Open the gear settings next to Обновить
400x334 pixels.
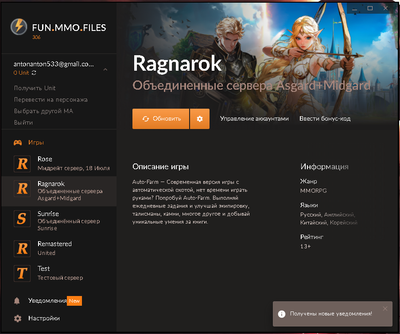point(200,119)
